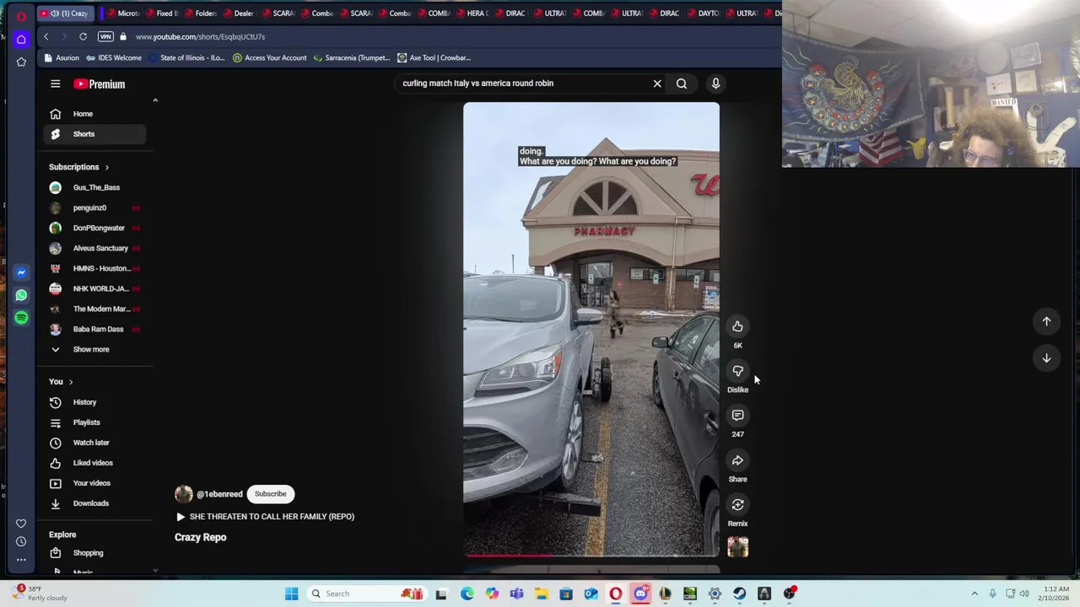The image size is (1080, 607).
Task: Open the Asurion bookmark
Action: 62,58
